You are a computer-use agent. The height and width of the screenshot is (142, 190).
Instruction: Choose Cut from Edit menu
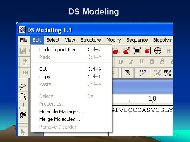click(x=71, y=69)
